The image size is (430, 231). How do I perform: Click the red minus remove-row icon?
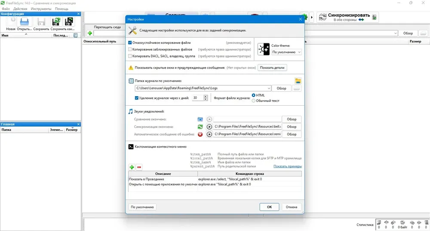pyautogui.click(x=139, y=167)
